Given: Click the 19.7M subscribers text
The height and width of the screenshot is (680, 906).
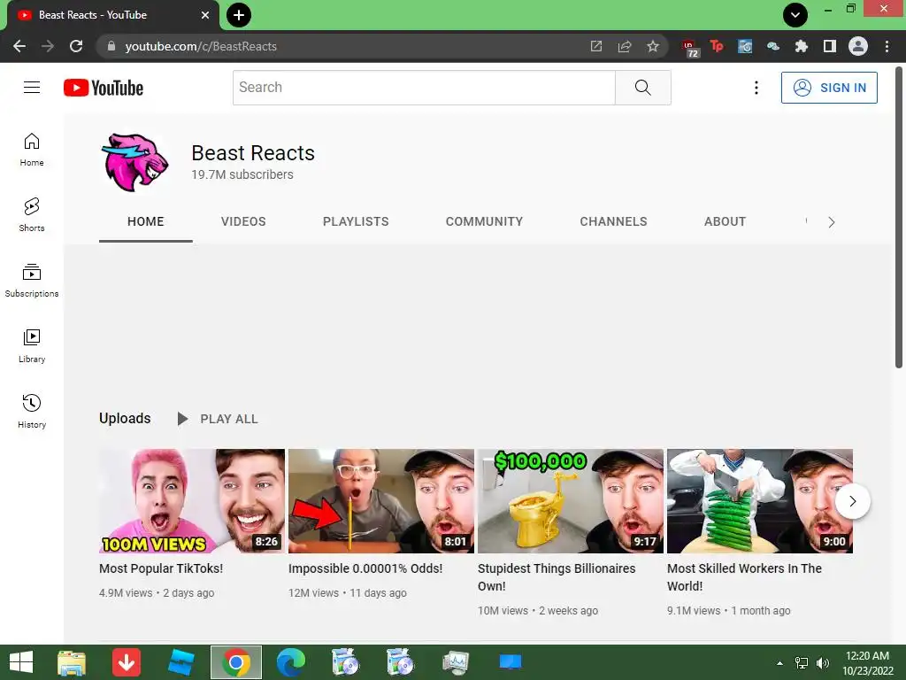Looking at the screenshot, I should (x=242, y=174).
